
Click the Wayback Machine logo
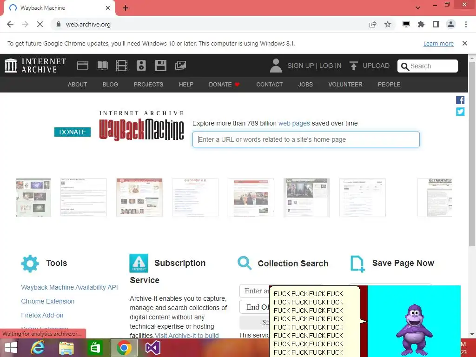(141, 126)
